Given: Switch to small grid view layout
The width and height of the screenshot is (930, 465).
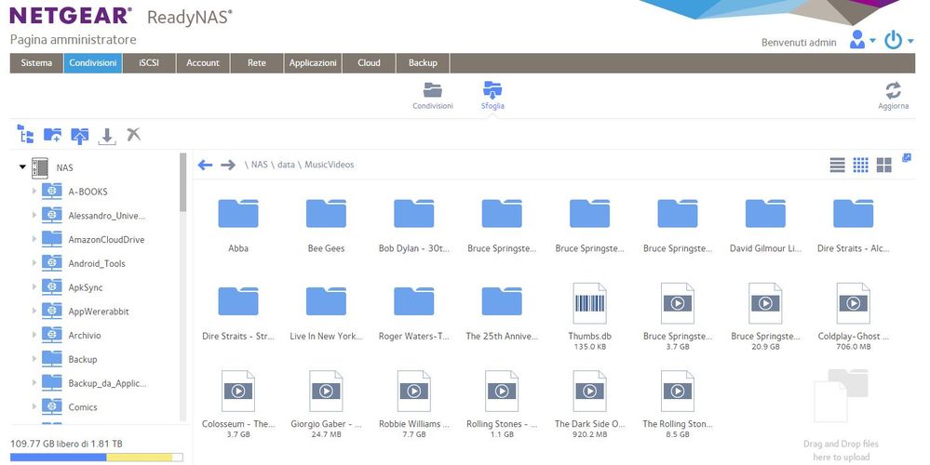Looking at the screenshot, I should tap(860, 165).
